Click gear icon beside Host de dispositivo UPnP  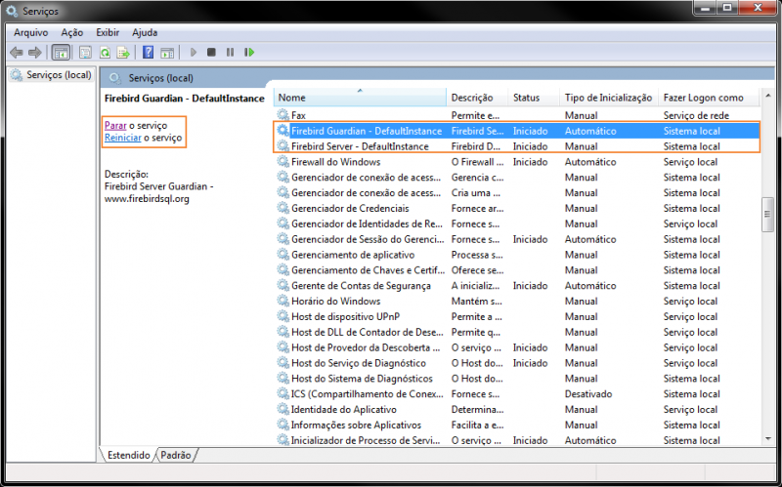(x=282, y=316)
